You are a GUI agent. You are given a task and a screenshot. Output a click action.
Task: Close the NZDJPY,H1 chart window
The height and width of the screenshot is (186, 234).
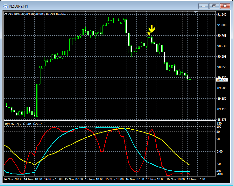(225, 6)
